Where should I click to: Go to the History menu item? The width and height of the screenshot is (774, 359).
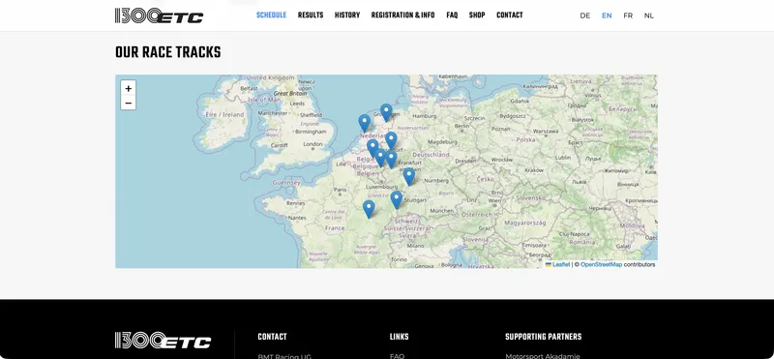[347, 15]
